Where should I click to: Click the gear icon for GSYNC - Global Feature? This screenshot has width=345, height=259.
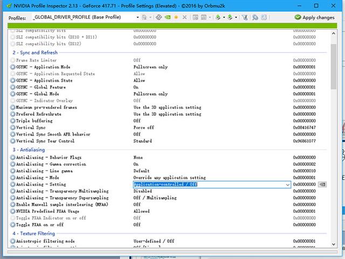tap(13, 87)
